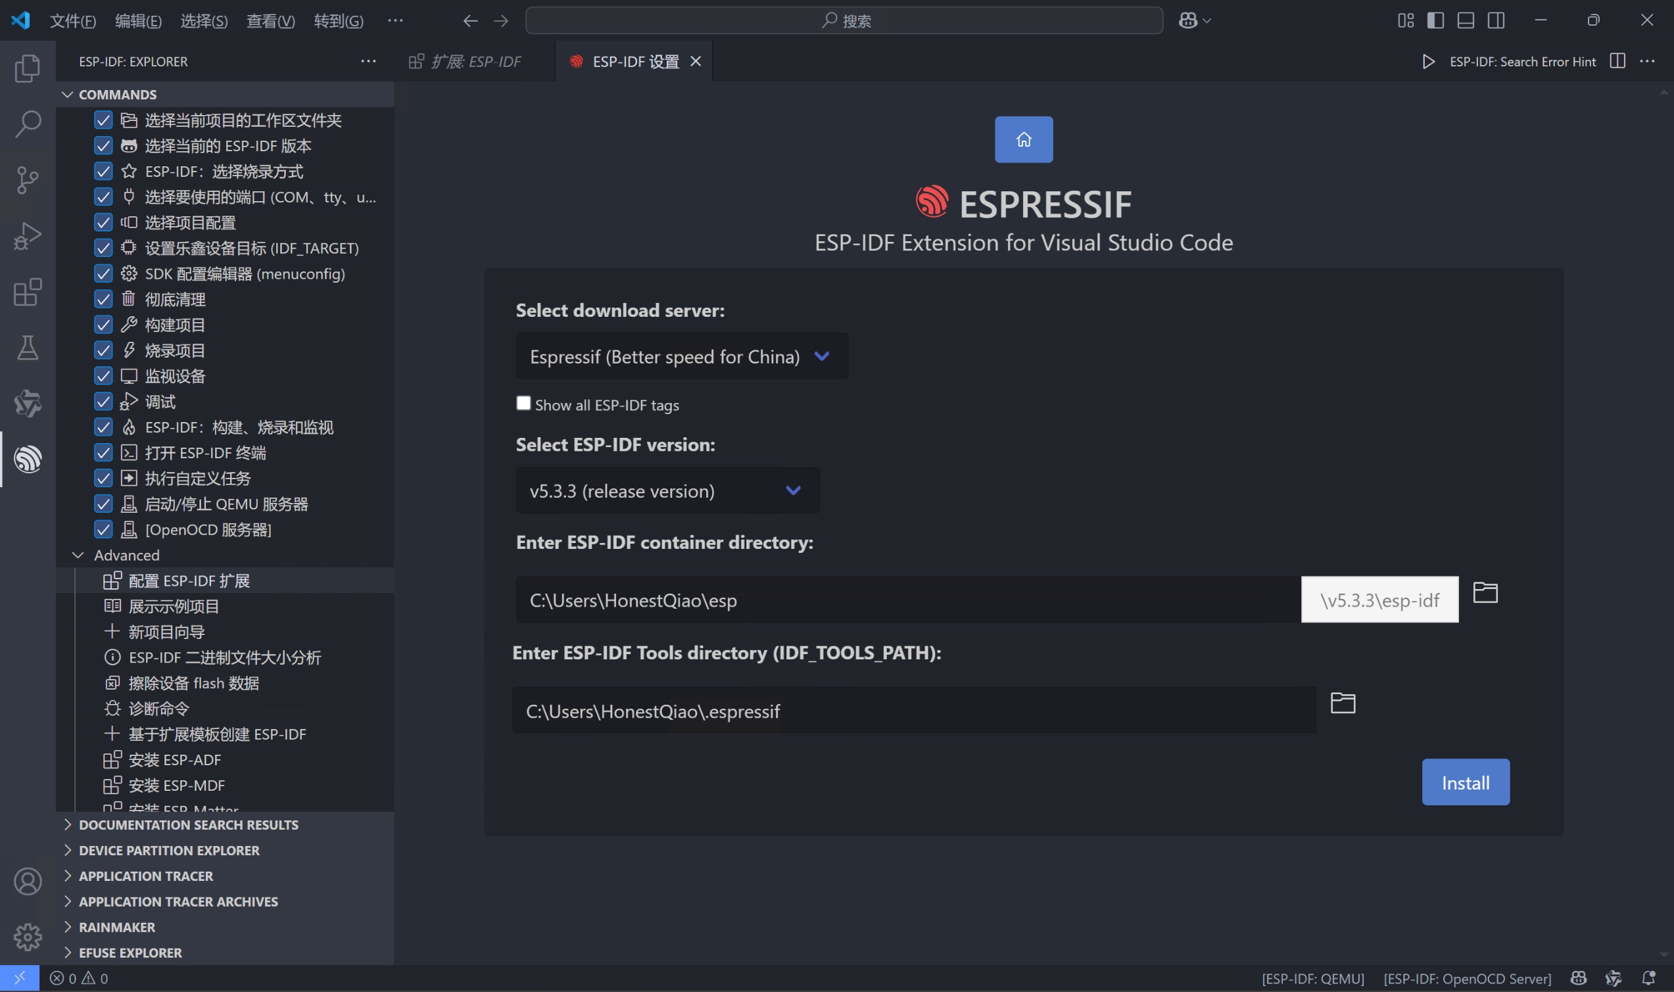Open the Extensions view
The height and width of the screenshot is (992, 1674).
click(x=28, y=292)
